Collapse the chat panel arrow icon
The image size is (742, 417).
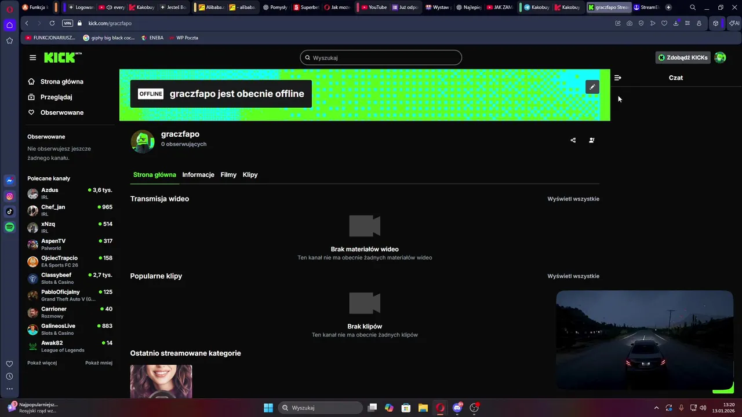tap(618, 78)
